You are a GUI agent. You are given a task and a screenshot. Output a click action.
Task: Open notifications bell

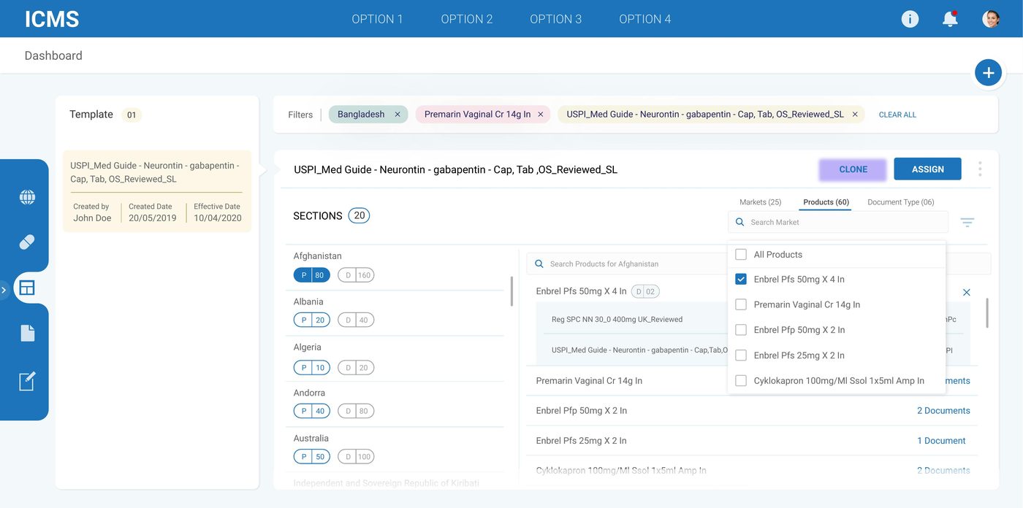click(x=950, y=19)
